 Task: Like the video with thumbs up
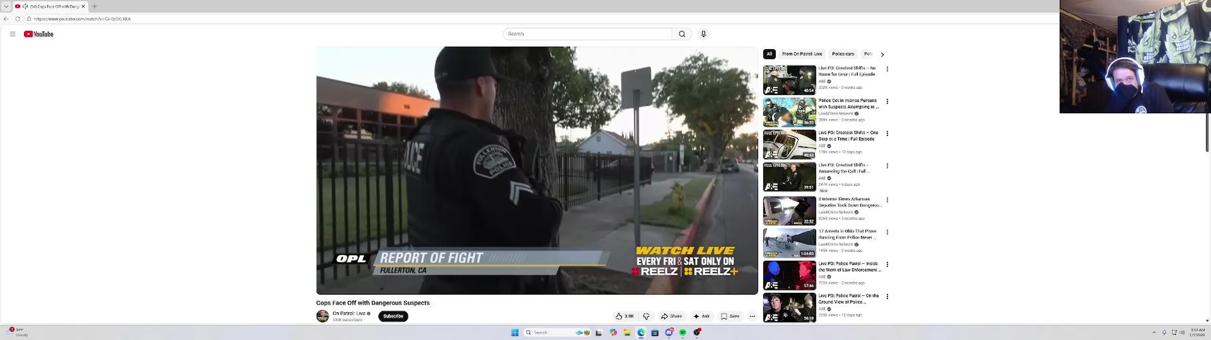click(625, 316)
